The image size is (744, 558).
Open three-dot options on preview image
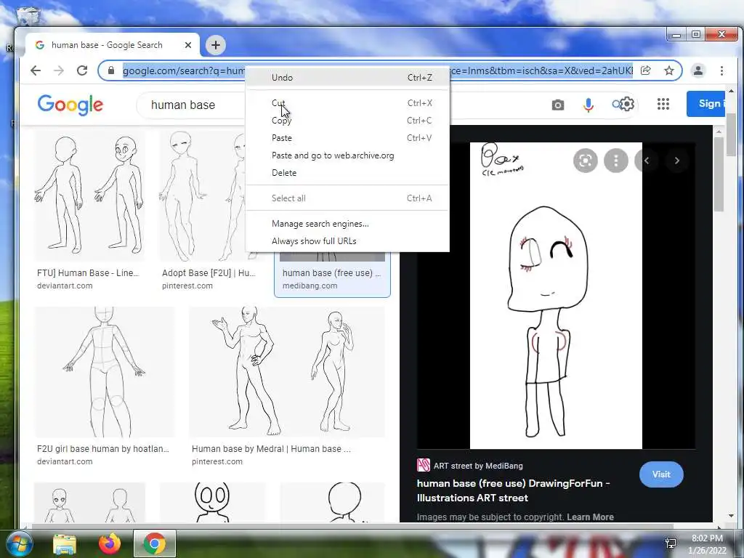616,161
